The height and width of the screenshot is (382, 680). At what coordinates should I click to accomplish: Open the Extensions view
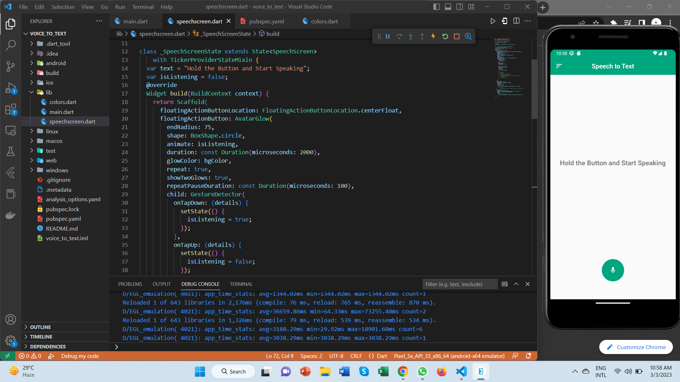pos(11,109)
